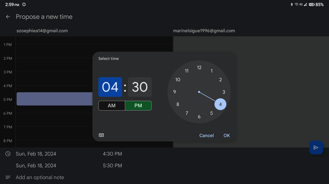Viewport: 329px width, 184px height.
Task: Tap the note lines icon
Action: [8, 177]
